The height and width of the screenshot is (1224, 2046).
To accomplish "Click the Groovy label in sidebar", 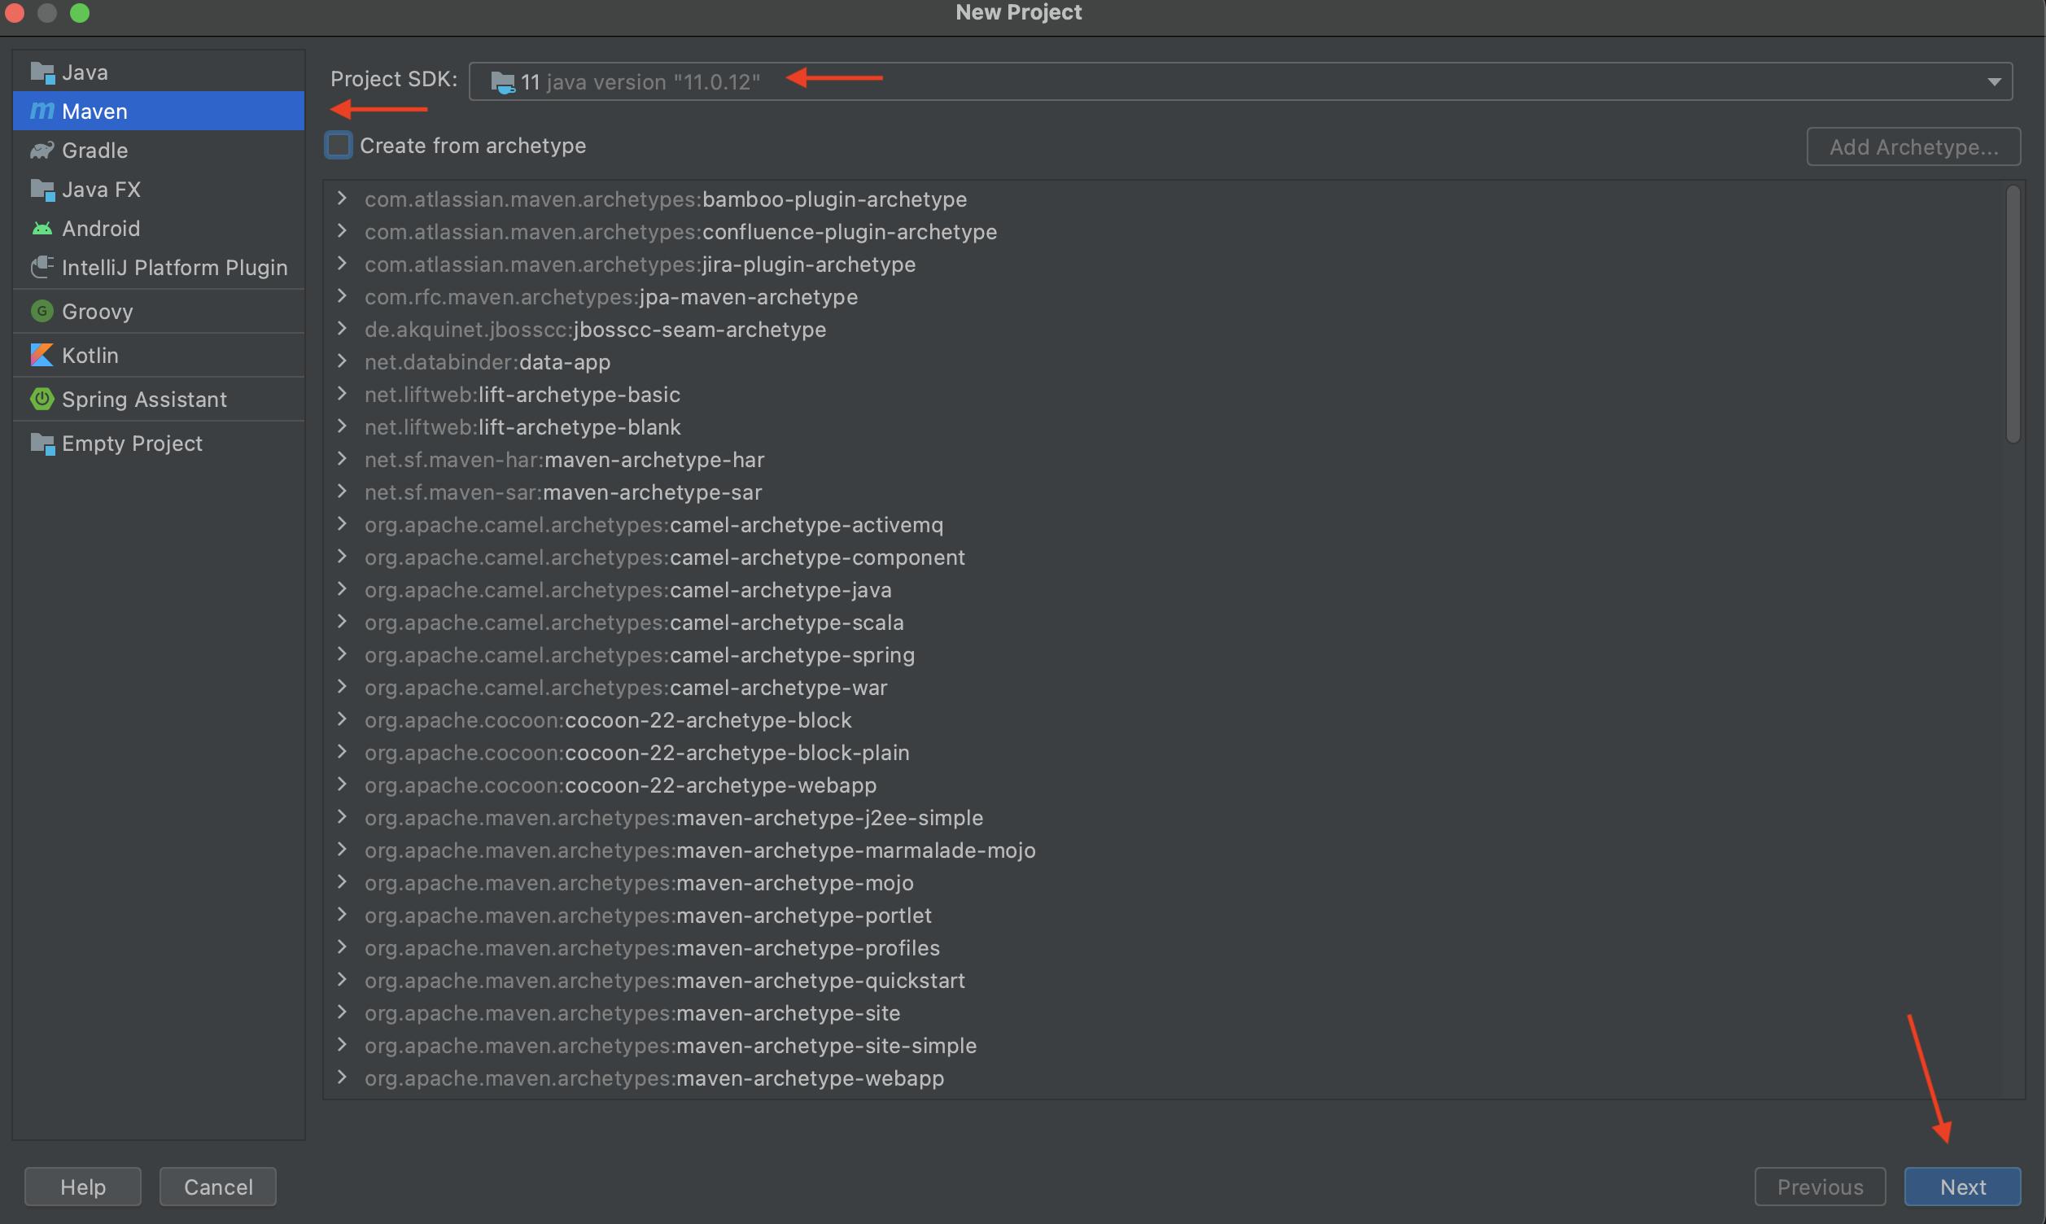I will click(98, 312).
